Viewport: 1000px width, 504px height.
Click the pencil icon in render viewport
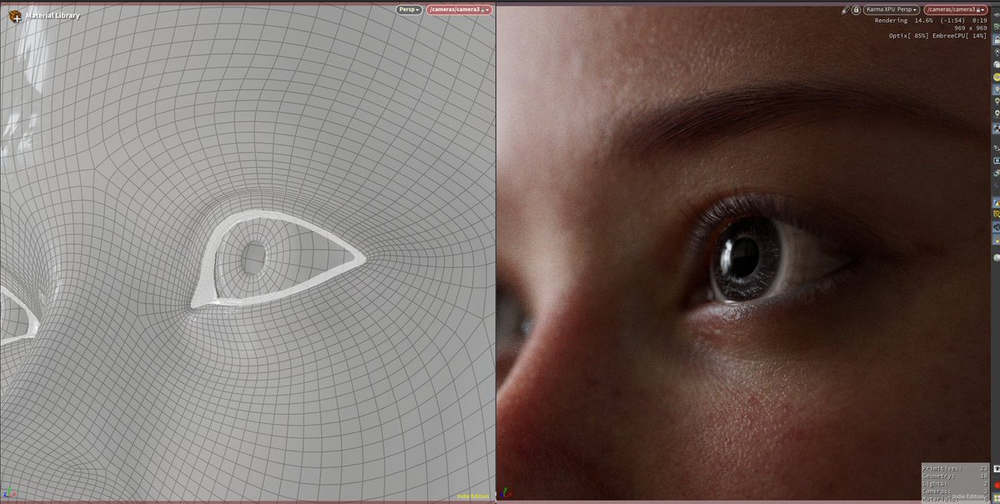pyautogui.click(x=846, y=9)
